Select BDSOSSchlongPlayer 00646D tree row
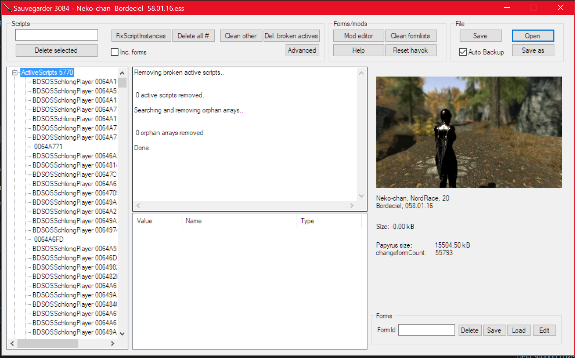The height and width of the screenshot is (358, 575). [75, 258]
